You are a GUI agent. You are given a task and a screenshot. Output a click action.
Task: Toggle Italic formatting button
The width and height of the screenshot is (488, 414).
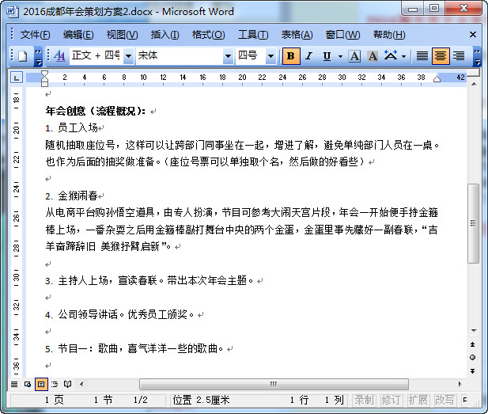coord(308,56)
